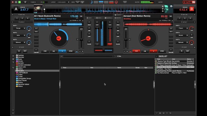207x116 pixels.
Task: Click the deck A album art thumbnail
Action: pyautogui.click(x=38, y=9)
